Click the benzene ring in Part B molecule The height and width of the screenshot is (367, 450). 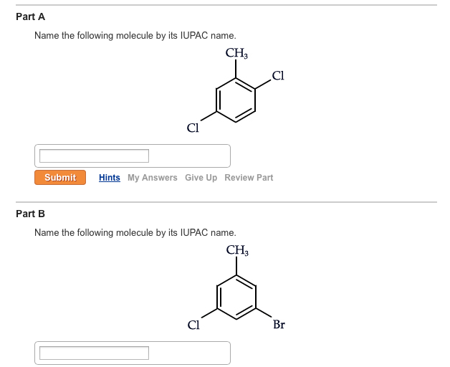coord(237,297)
